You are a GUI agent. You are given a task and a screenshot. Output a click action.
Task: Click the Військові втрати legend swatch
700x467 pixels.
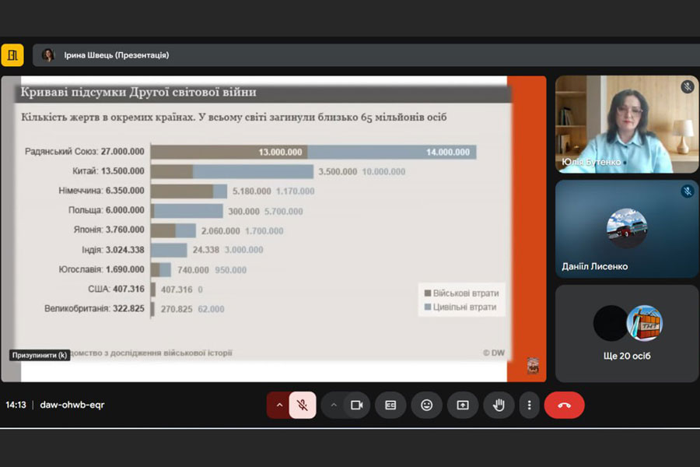point(428,293)
